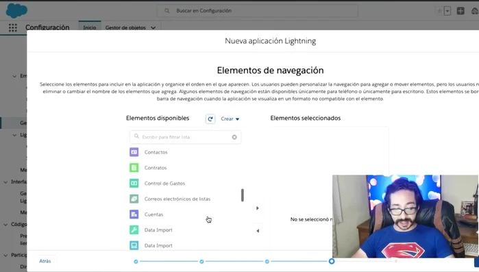This screenshot has width=479, height=272.
Task: Click the webcam video overlay
Action: 405,217
